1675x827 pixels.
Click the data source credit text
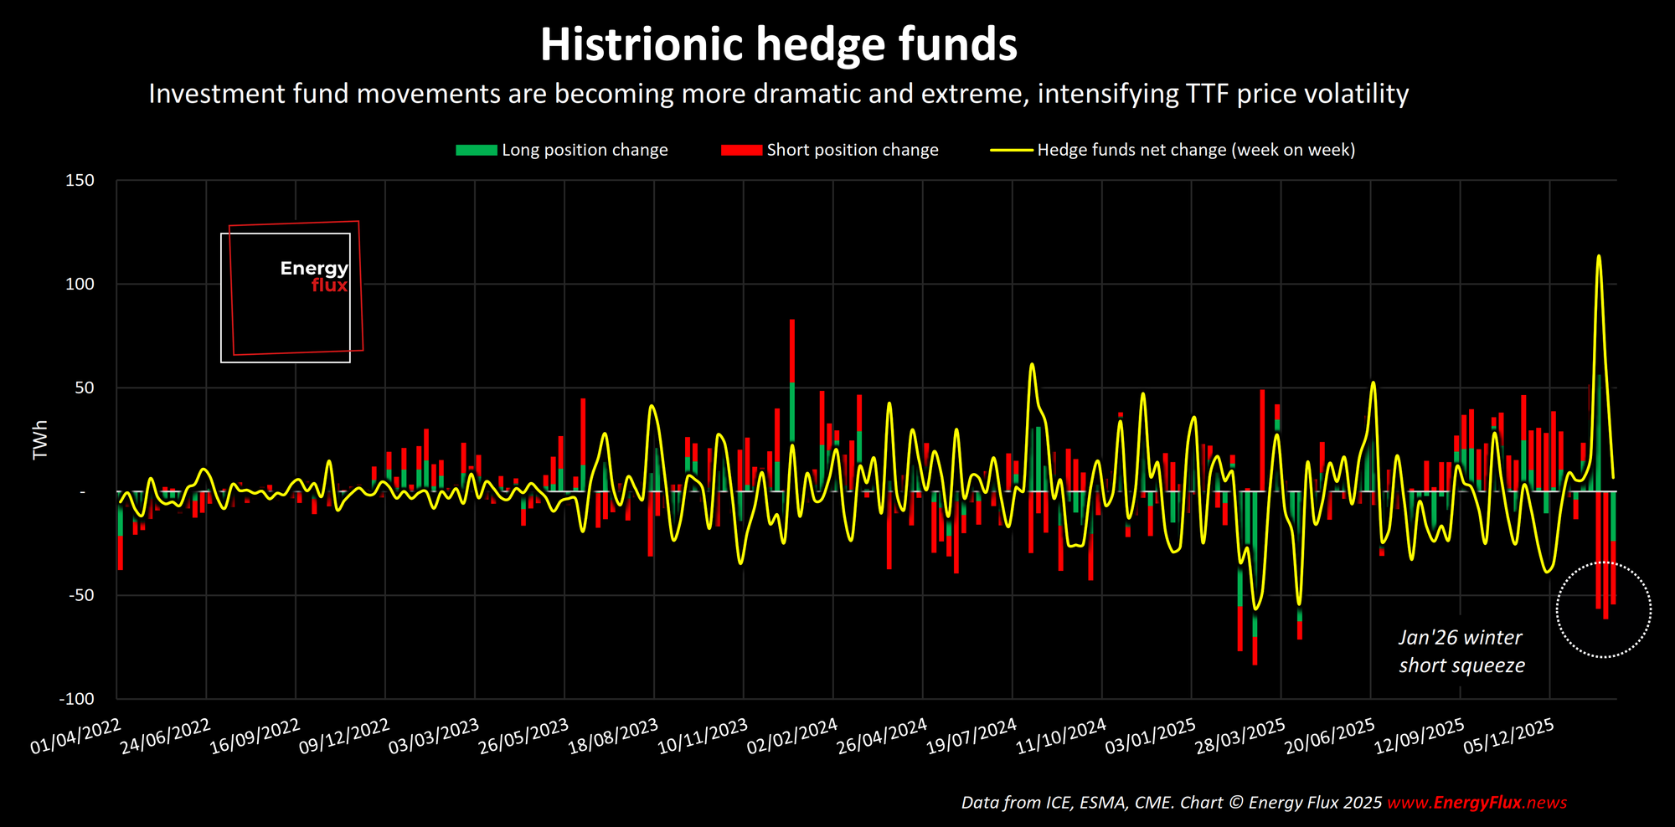coord(1171,803)
